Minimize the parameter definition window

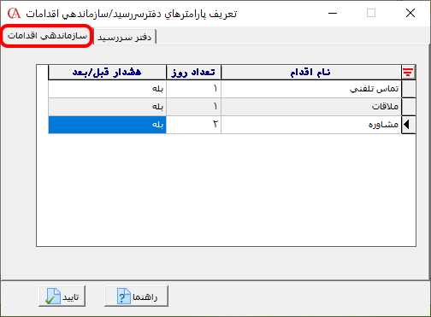pyautogui.click(x=333, y=13)
